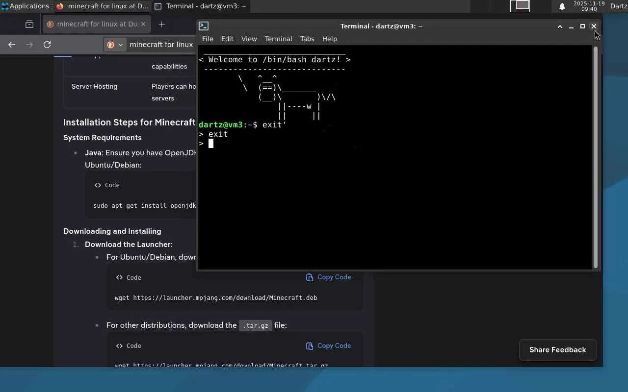
Task: Click the Firefox address bar search text
Action: (x=161, y=45)
